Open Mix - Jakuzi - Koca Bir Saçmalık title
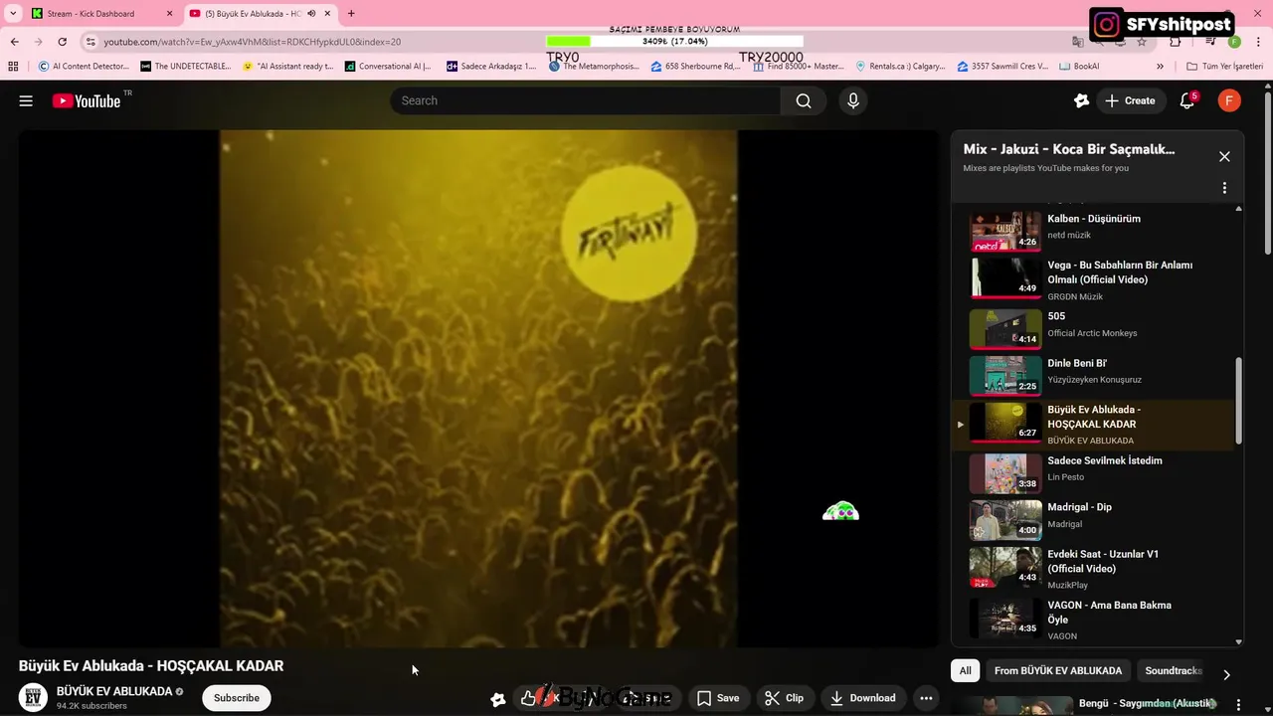The image size is (1273, 716). click(x=1069, y=149)
